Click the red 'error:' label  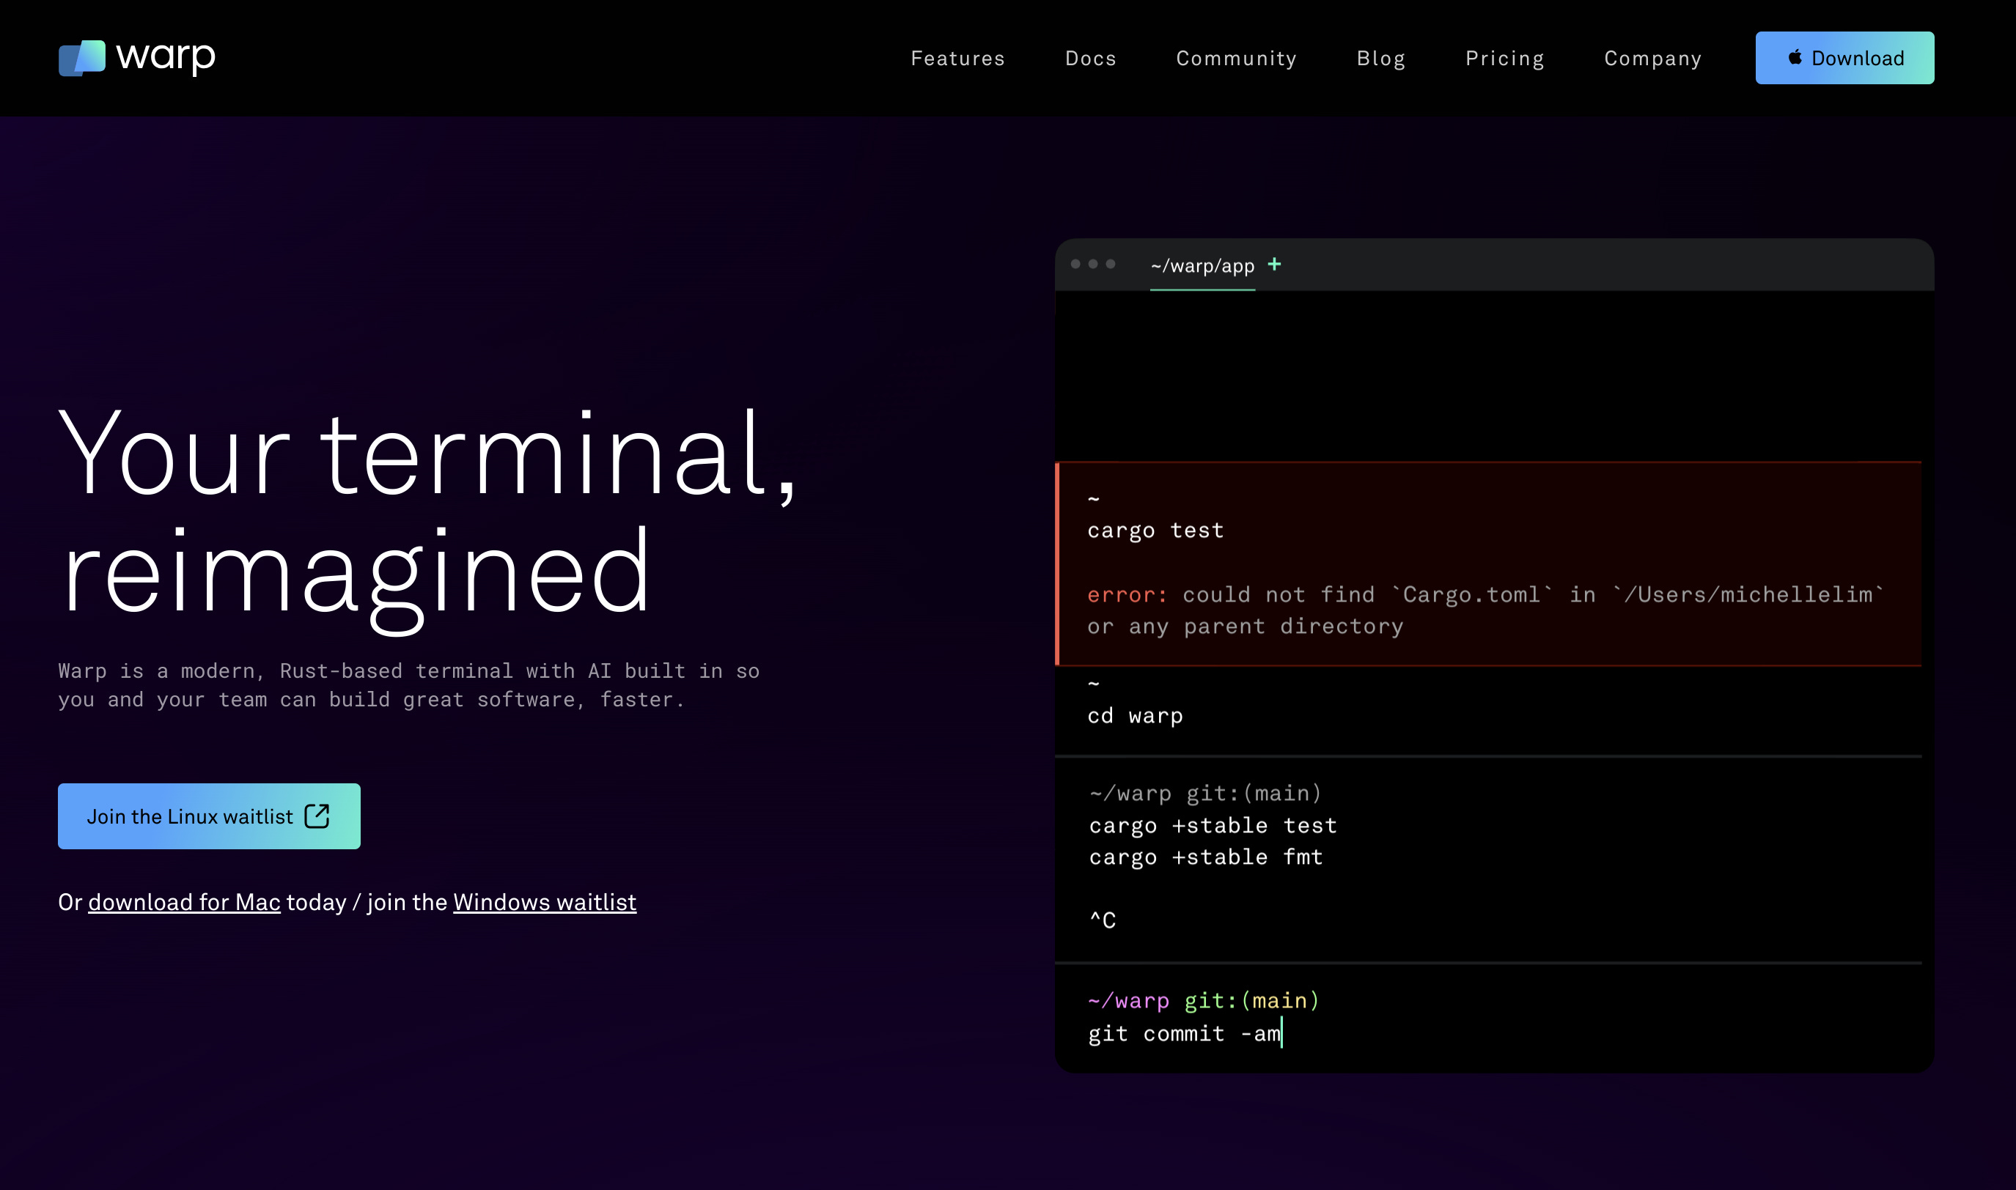click(x=1127, y=595)
